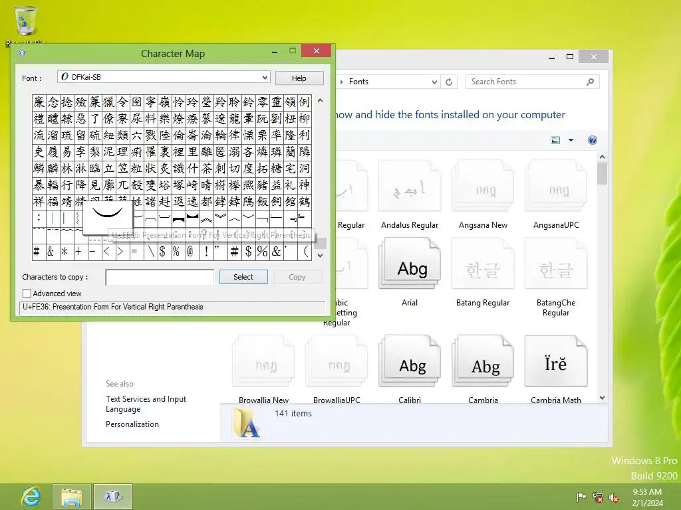Screen dimensions: 681x510
Task: Click Fonts window scroll down arrow
Action: [x=602, y=398]
